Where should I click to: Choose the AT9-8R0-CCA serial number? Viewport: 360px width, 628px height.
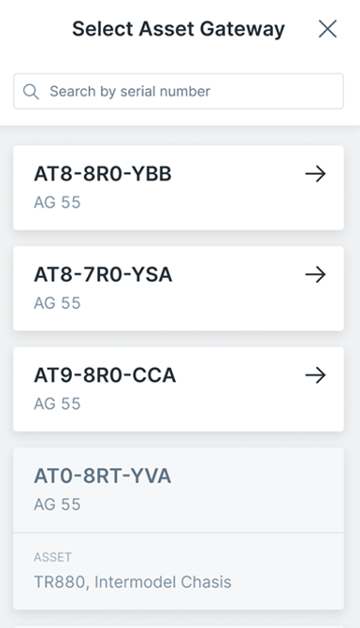coord(105,375)
